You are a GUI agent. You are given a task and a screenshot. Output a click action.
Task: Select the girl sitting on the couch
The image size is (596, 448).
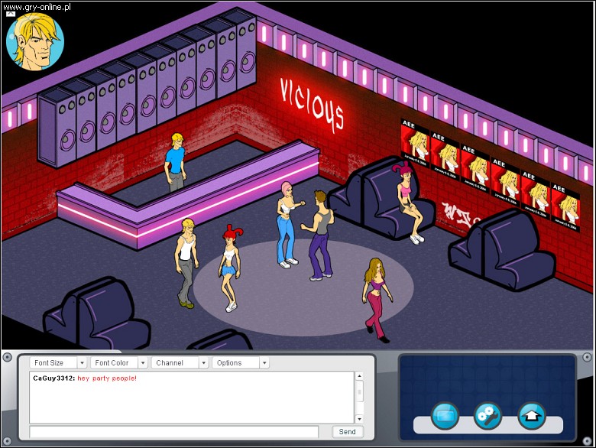coord(410,203)
